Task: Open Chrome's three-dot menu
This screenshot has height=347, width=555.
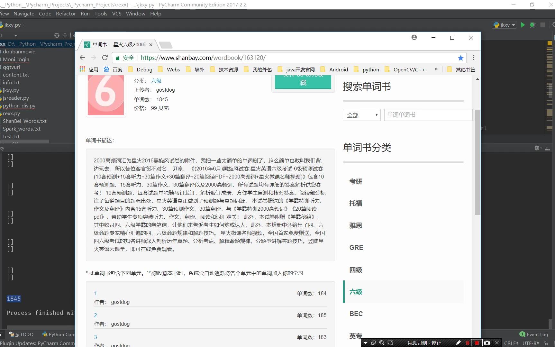Action: point(473,58)
